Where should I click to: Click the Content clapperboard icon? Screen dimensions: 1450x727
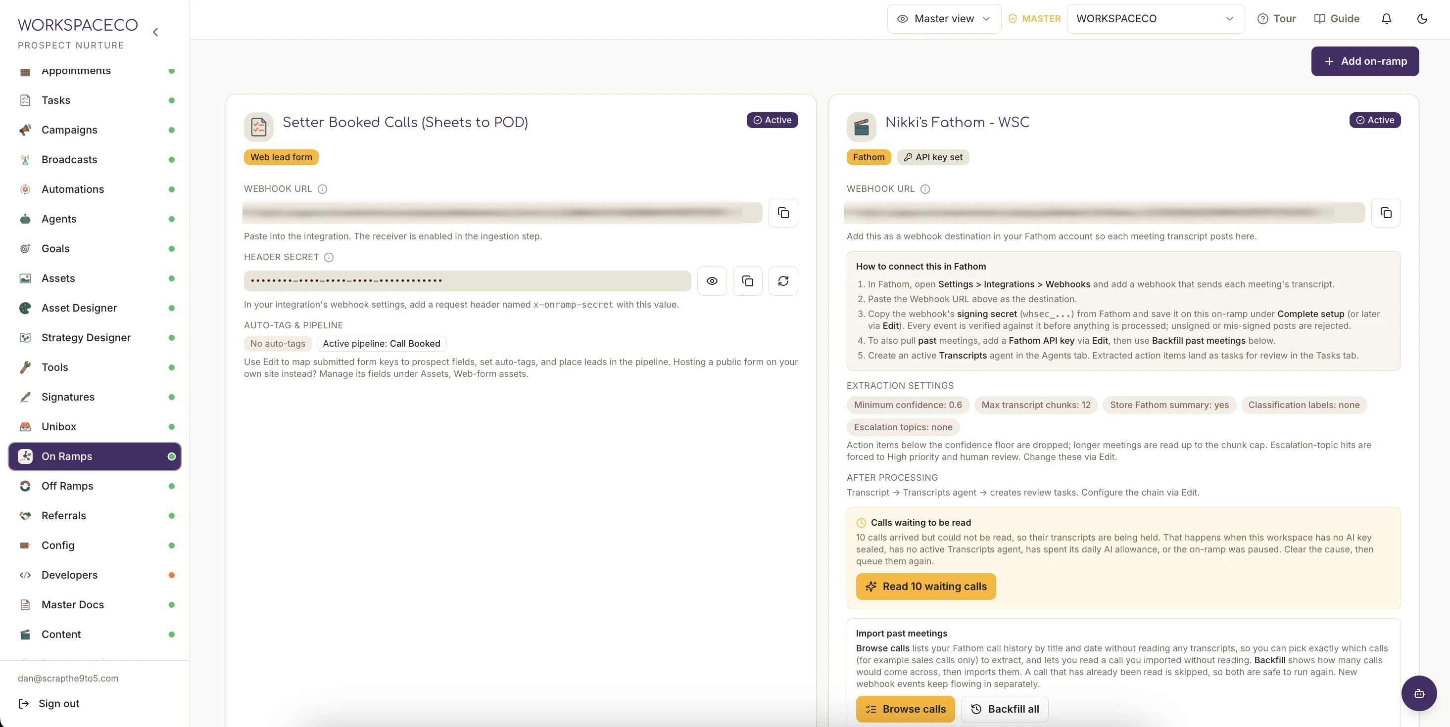(25, 634)
